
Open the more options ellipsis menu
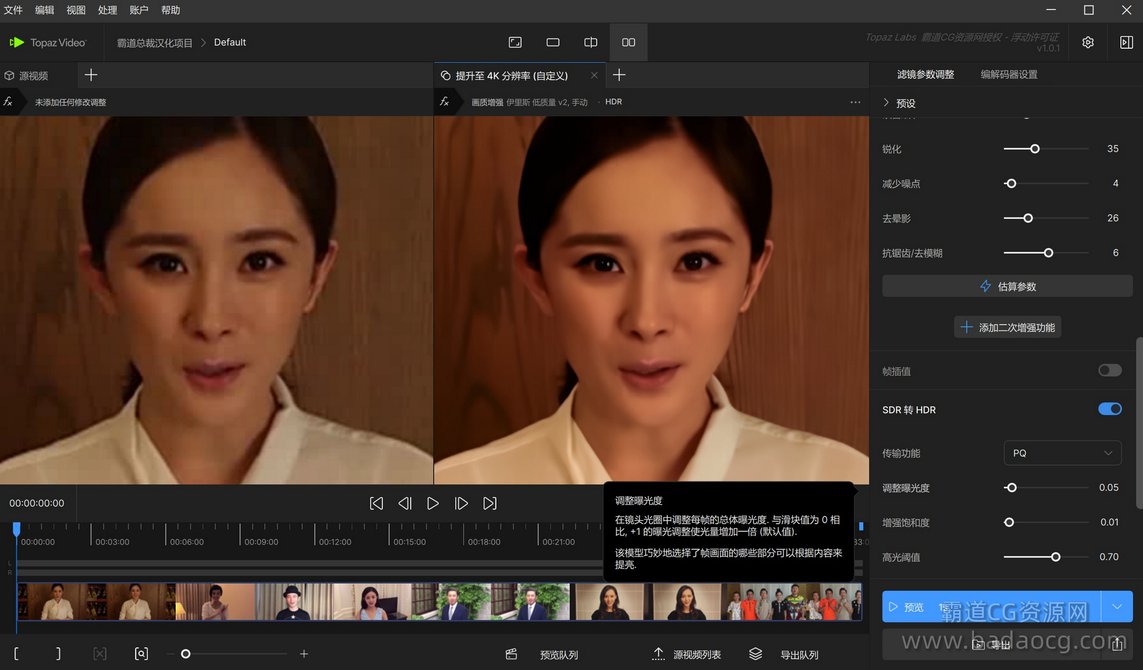855,102
